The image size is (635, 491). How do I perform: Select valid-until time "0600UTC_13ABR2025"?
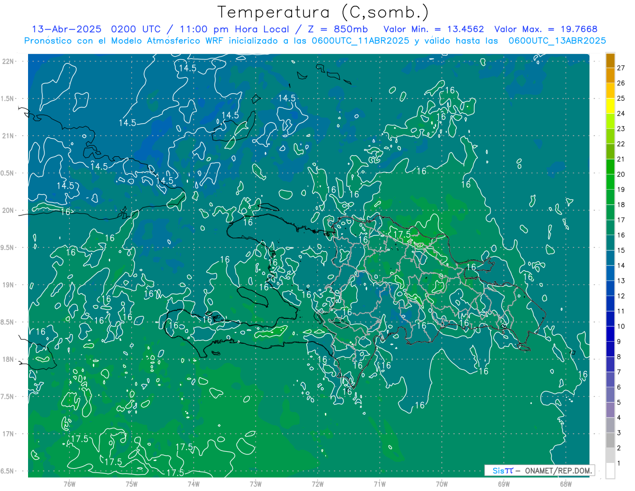(557, 41)
